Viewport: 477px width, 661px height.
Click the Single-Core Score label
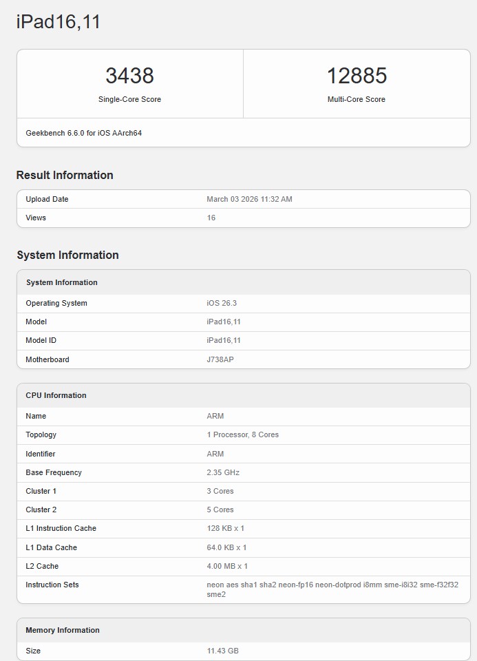pos(129,99)
